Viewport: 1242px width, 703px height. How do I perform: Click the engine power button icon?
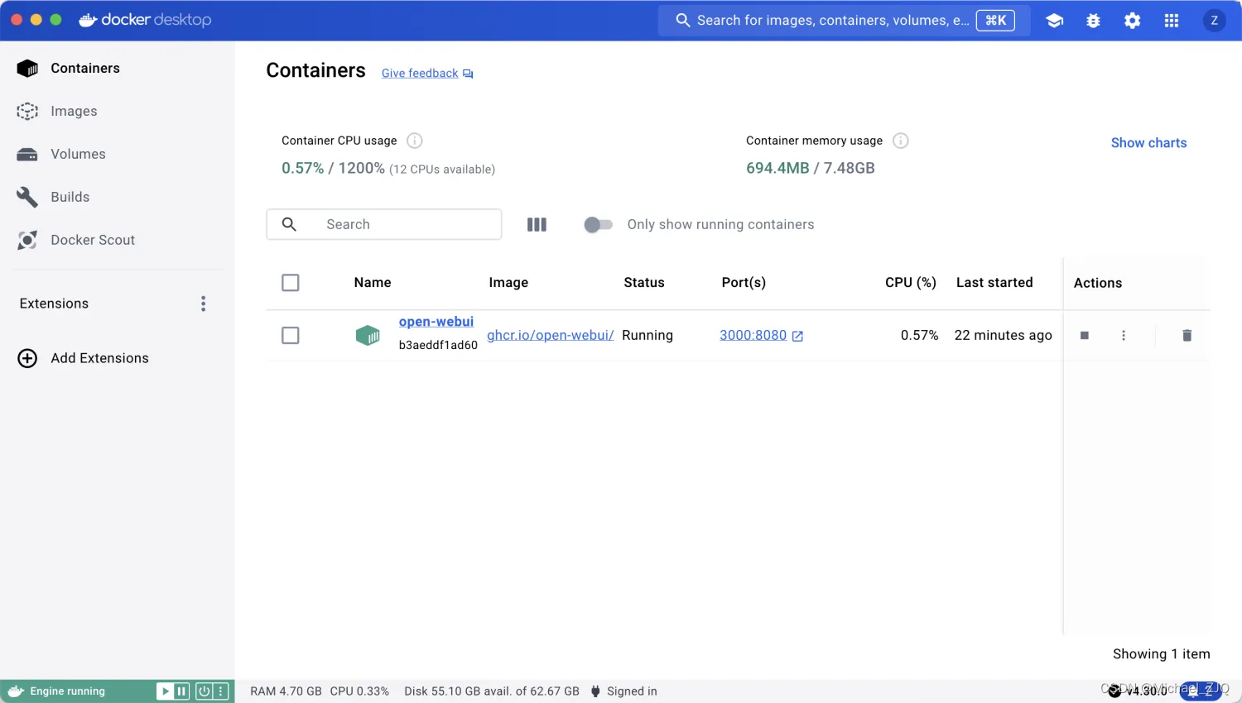204,691
